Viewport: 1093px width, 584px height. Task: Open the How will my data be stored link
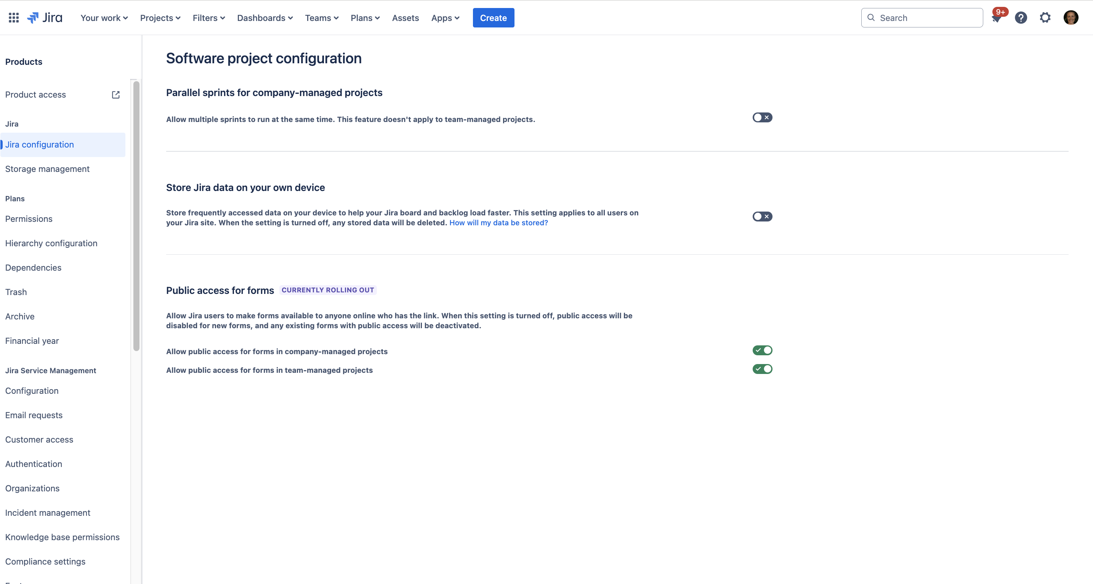[498, 223]
